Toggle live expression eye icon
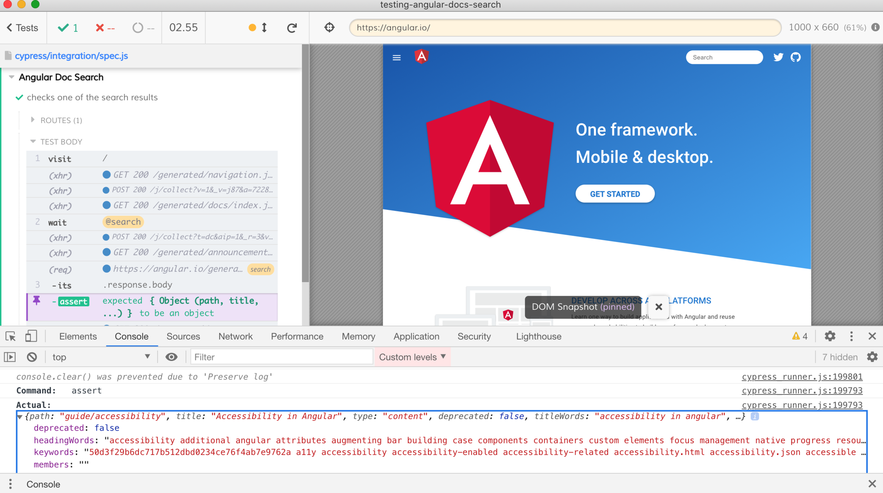This screenshot has width=883, height=493. pyautogui.click(x=171, y=357)
